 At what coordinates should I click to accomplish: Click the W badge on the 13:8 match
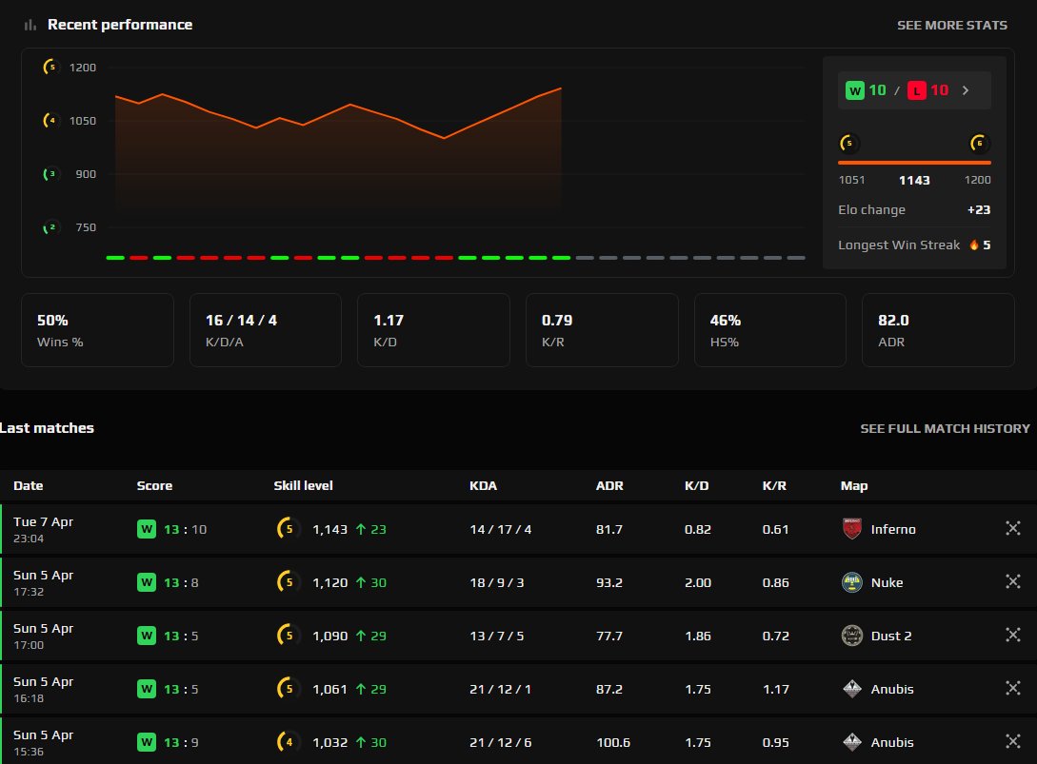coord(146,582)
